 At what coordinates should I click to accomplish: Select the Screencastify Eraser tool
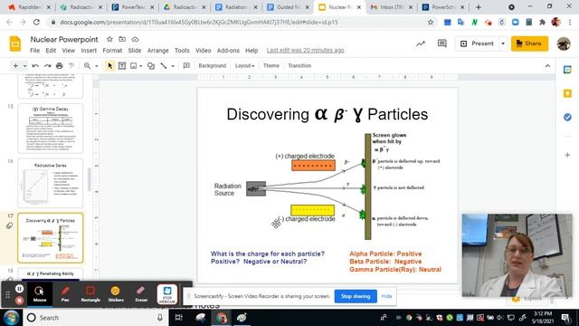(141, 293)
